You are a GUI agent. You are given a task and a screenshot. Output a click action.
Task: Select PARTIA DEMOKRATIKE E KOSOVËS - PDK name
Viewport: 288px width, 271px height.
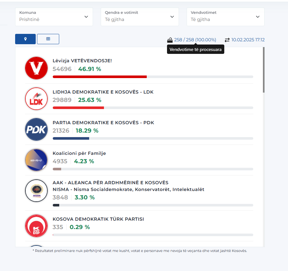103,123
